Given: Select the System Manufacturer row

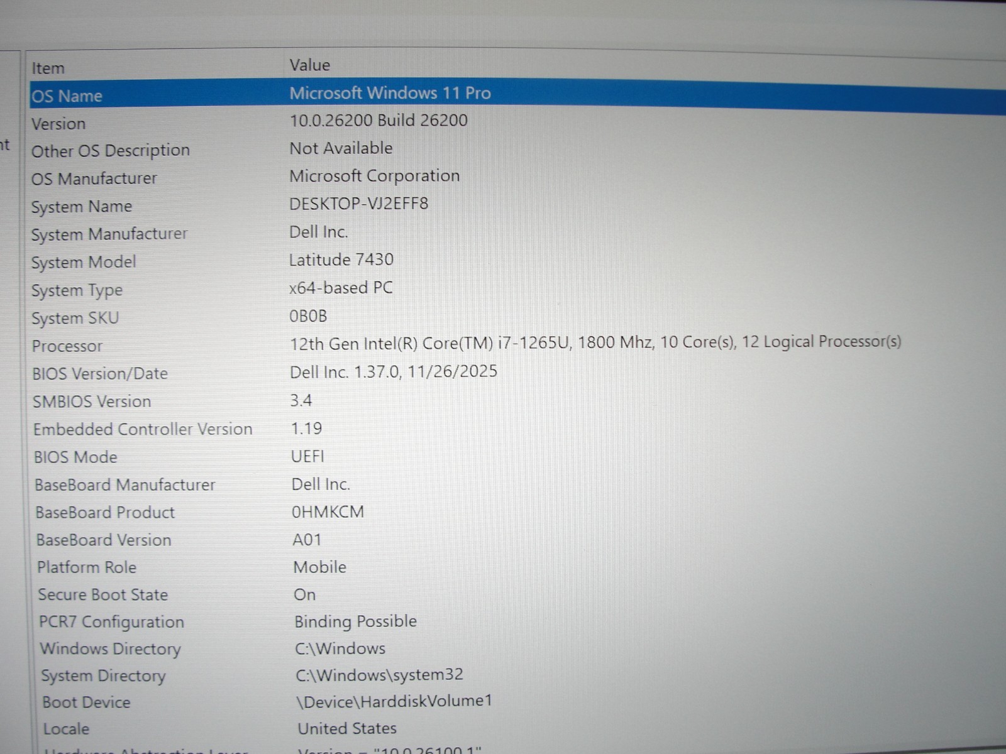Looking at the screenshot, I should pyautogui.click(x=109, y=234).
